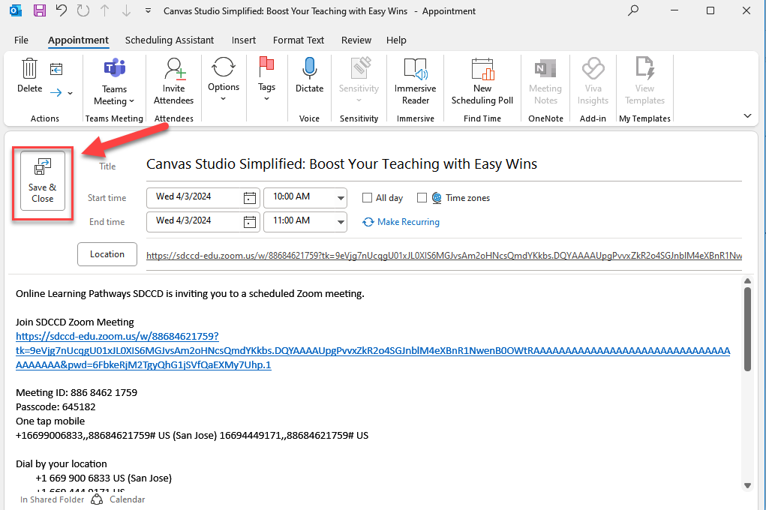Toggle the Time zones checkbox

(422, 198)
